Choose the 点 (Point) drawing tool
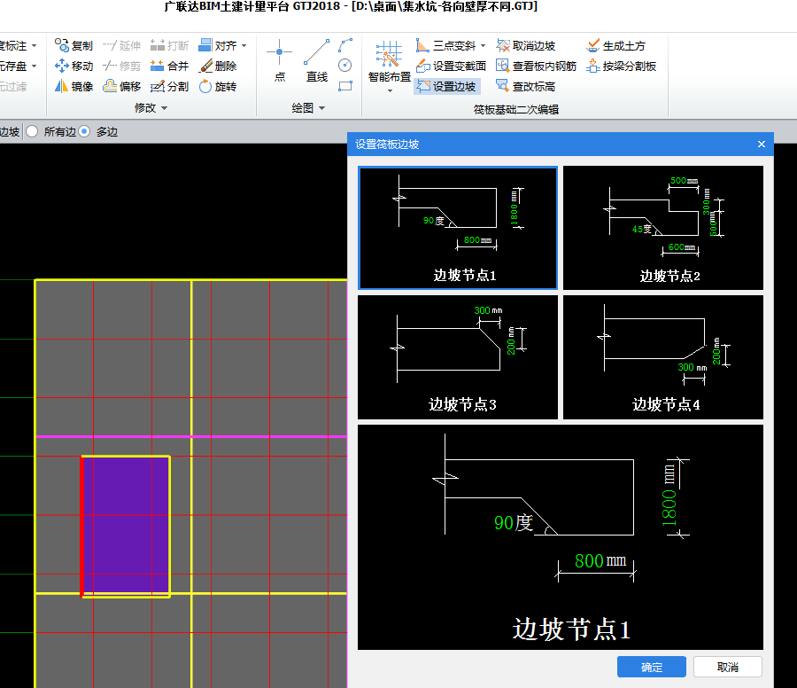The height and width of the screenshot is (688, 797). click(280, 60)
